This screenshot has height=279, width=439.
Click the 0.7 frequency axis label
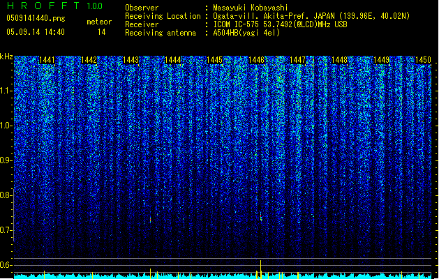click(6, 230)
